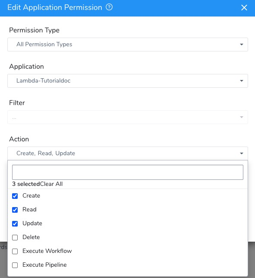
Task: Check the Execute Pipeline checkbox
Action: click(15, 265)
